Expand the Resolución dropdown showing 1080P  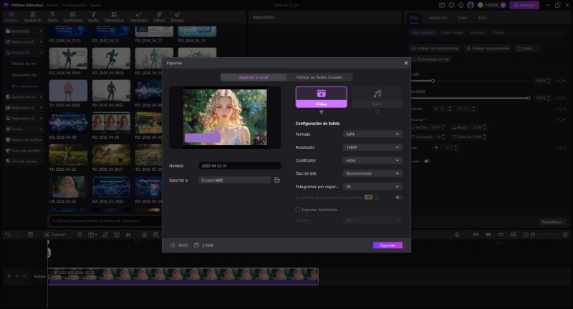pos(372,147)
